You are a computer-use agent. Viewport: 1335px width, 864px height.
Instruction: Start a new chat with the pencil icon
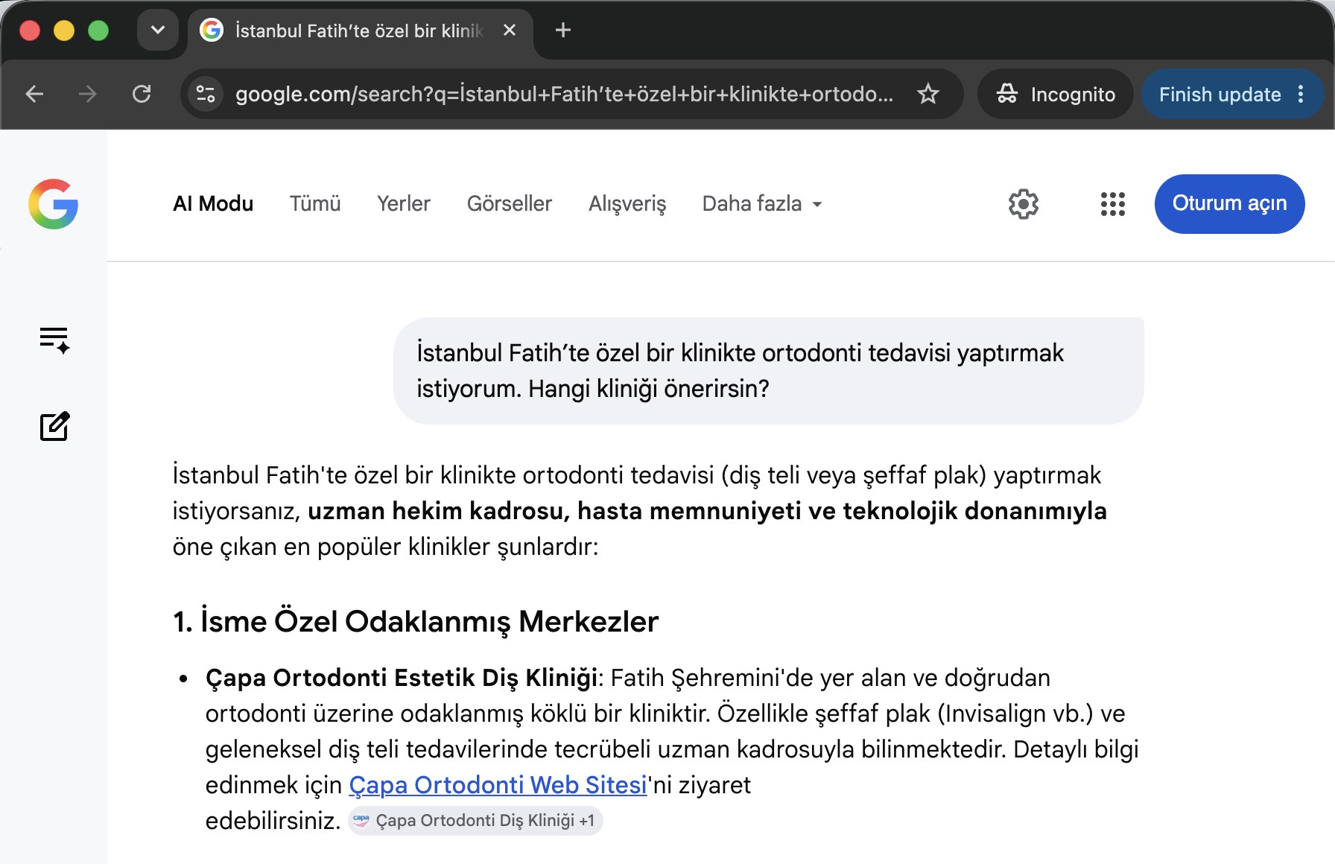pos(54,426)
